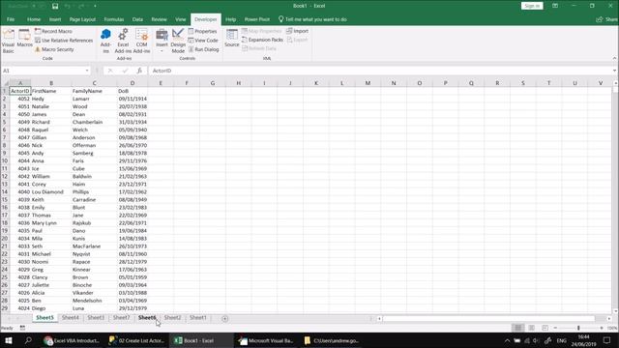Open the Visual Basic editor

9,41
